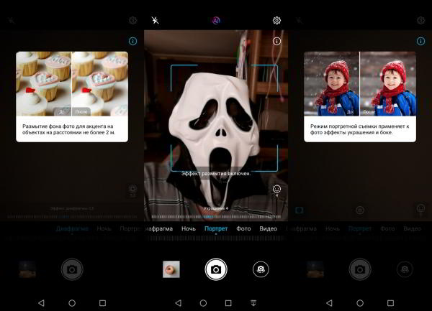Viewport: 432px width, 311px height.
Task: Tap the info icon over the mask photo
Action: (x=276, y=42)
